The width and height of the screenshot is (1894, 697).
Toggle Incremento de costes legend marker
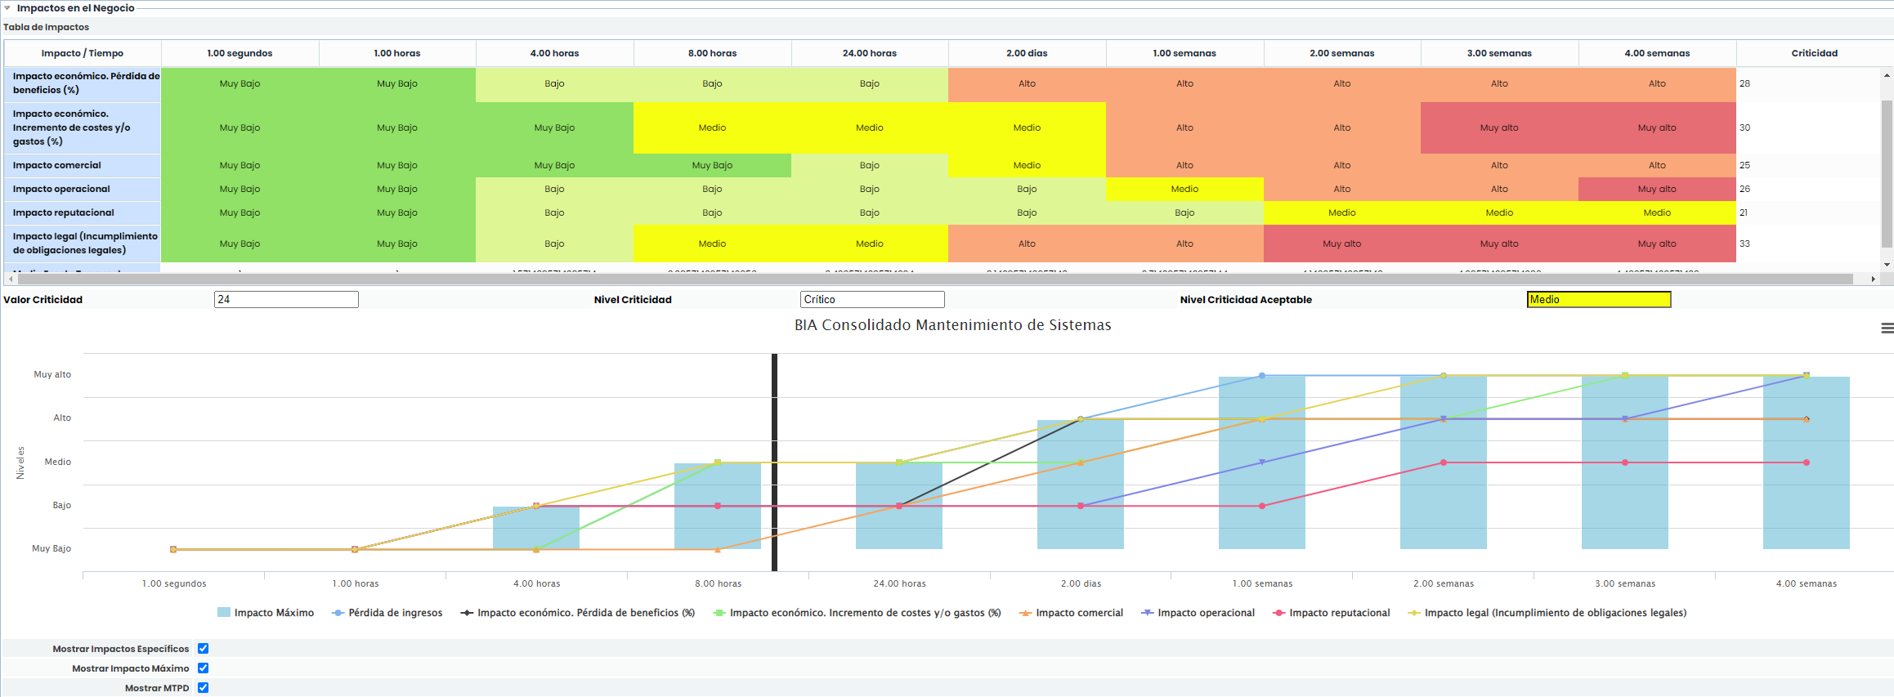(x=719, y=613)
